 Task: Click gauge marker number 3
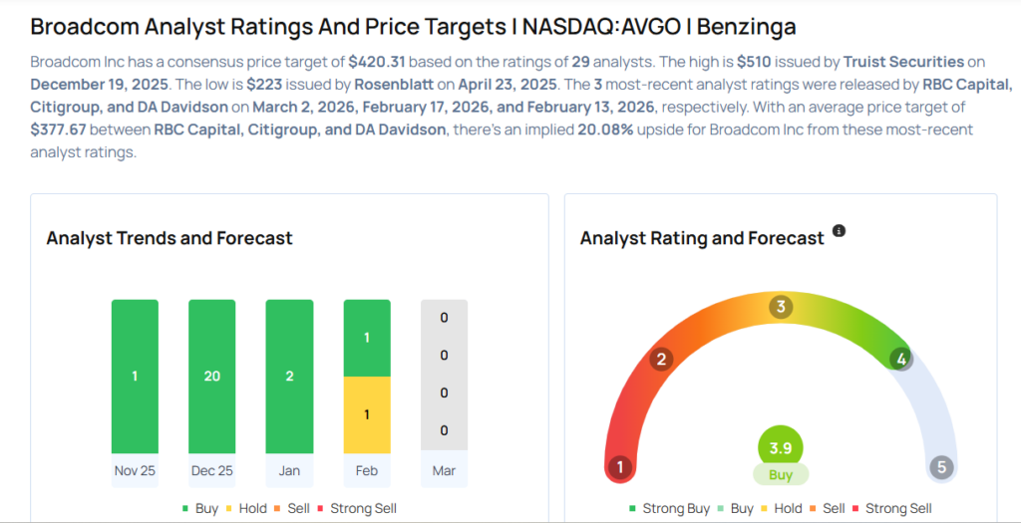(x=781, y=307)
